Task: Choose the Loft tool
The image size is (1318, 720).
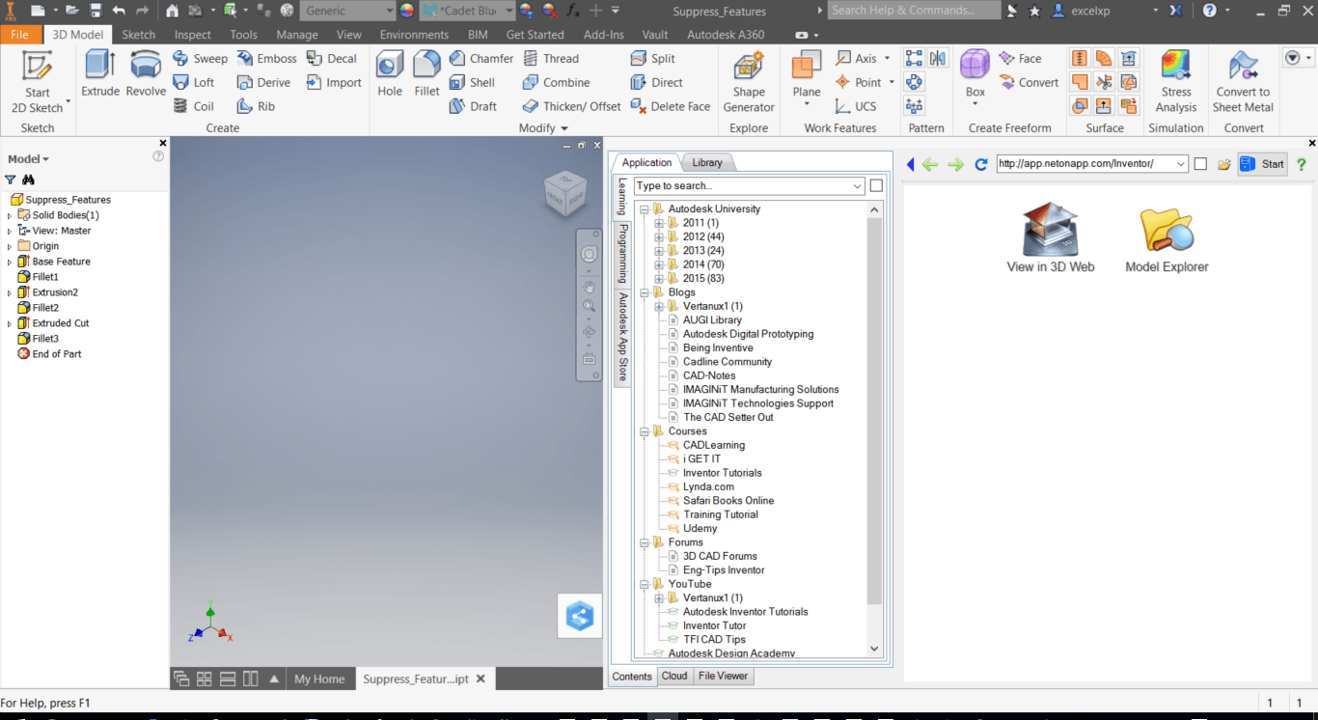Action: click(193, 82)
